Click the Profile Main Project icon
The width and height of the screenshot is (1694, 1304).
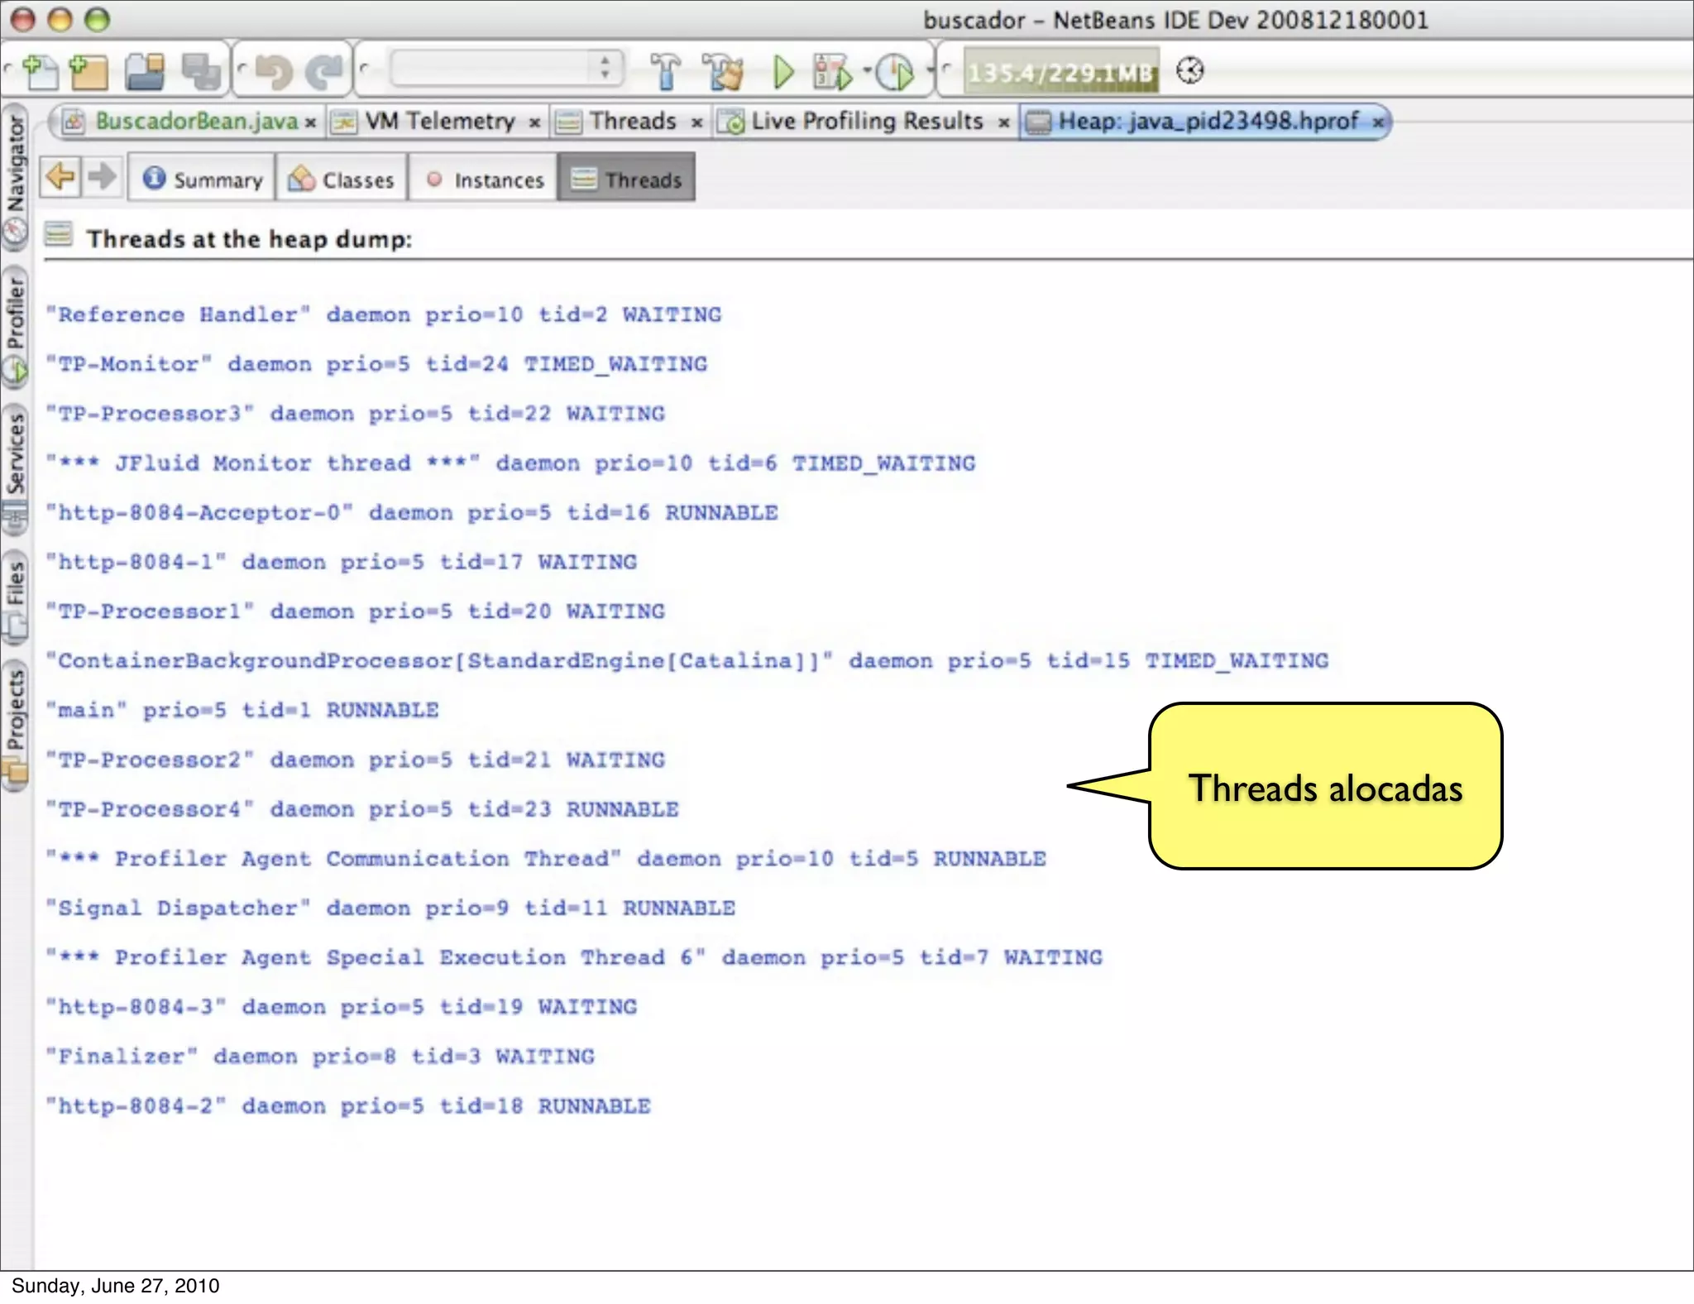click(x=896, y=72)
